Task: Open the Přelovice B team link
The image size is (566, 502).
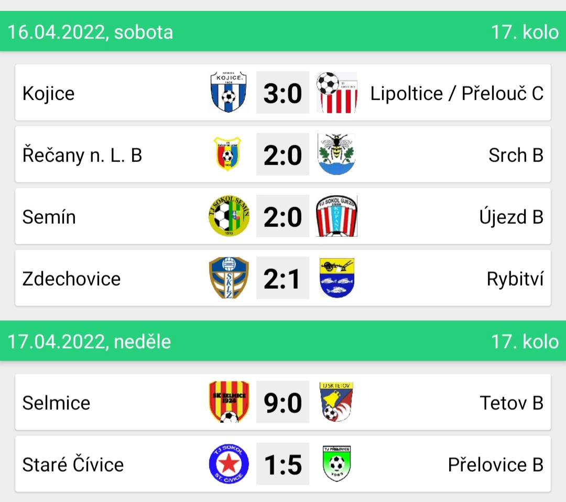Action: click(496, 464)
